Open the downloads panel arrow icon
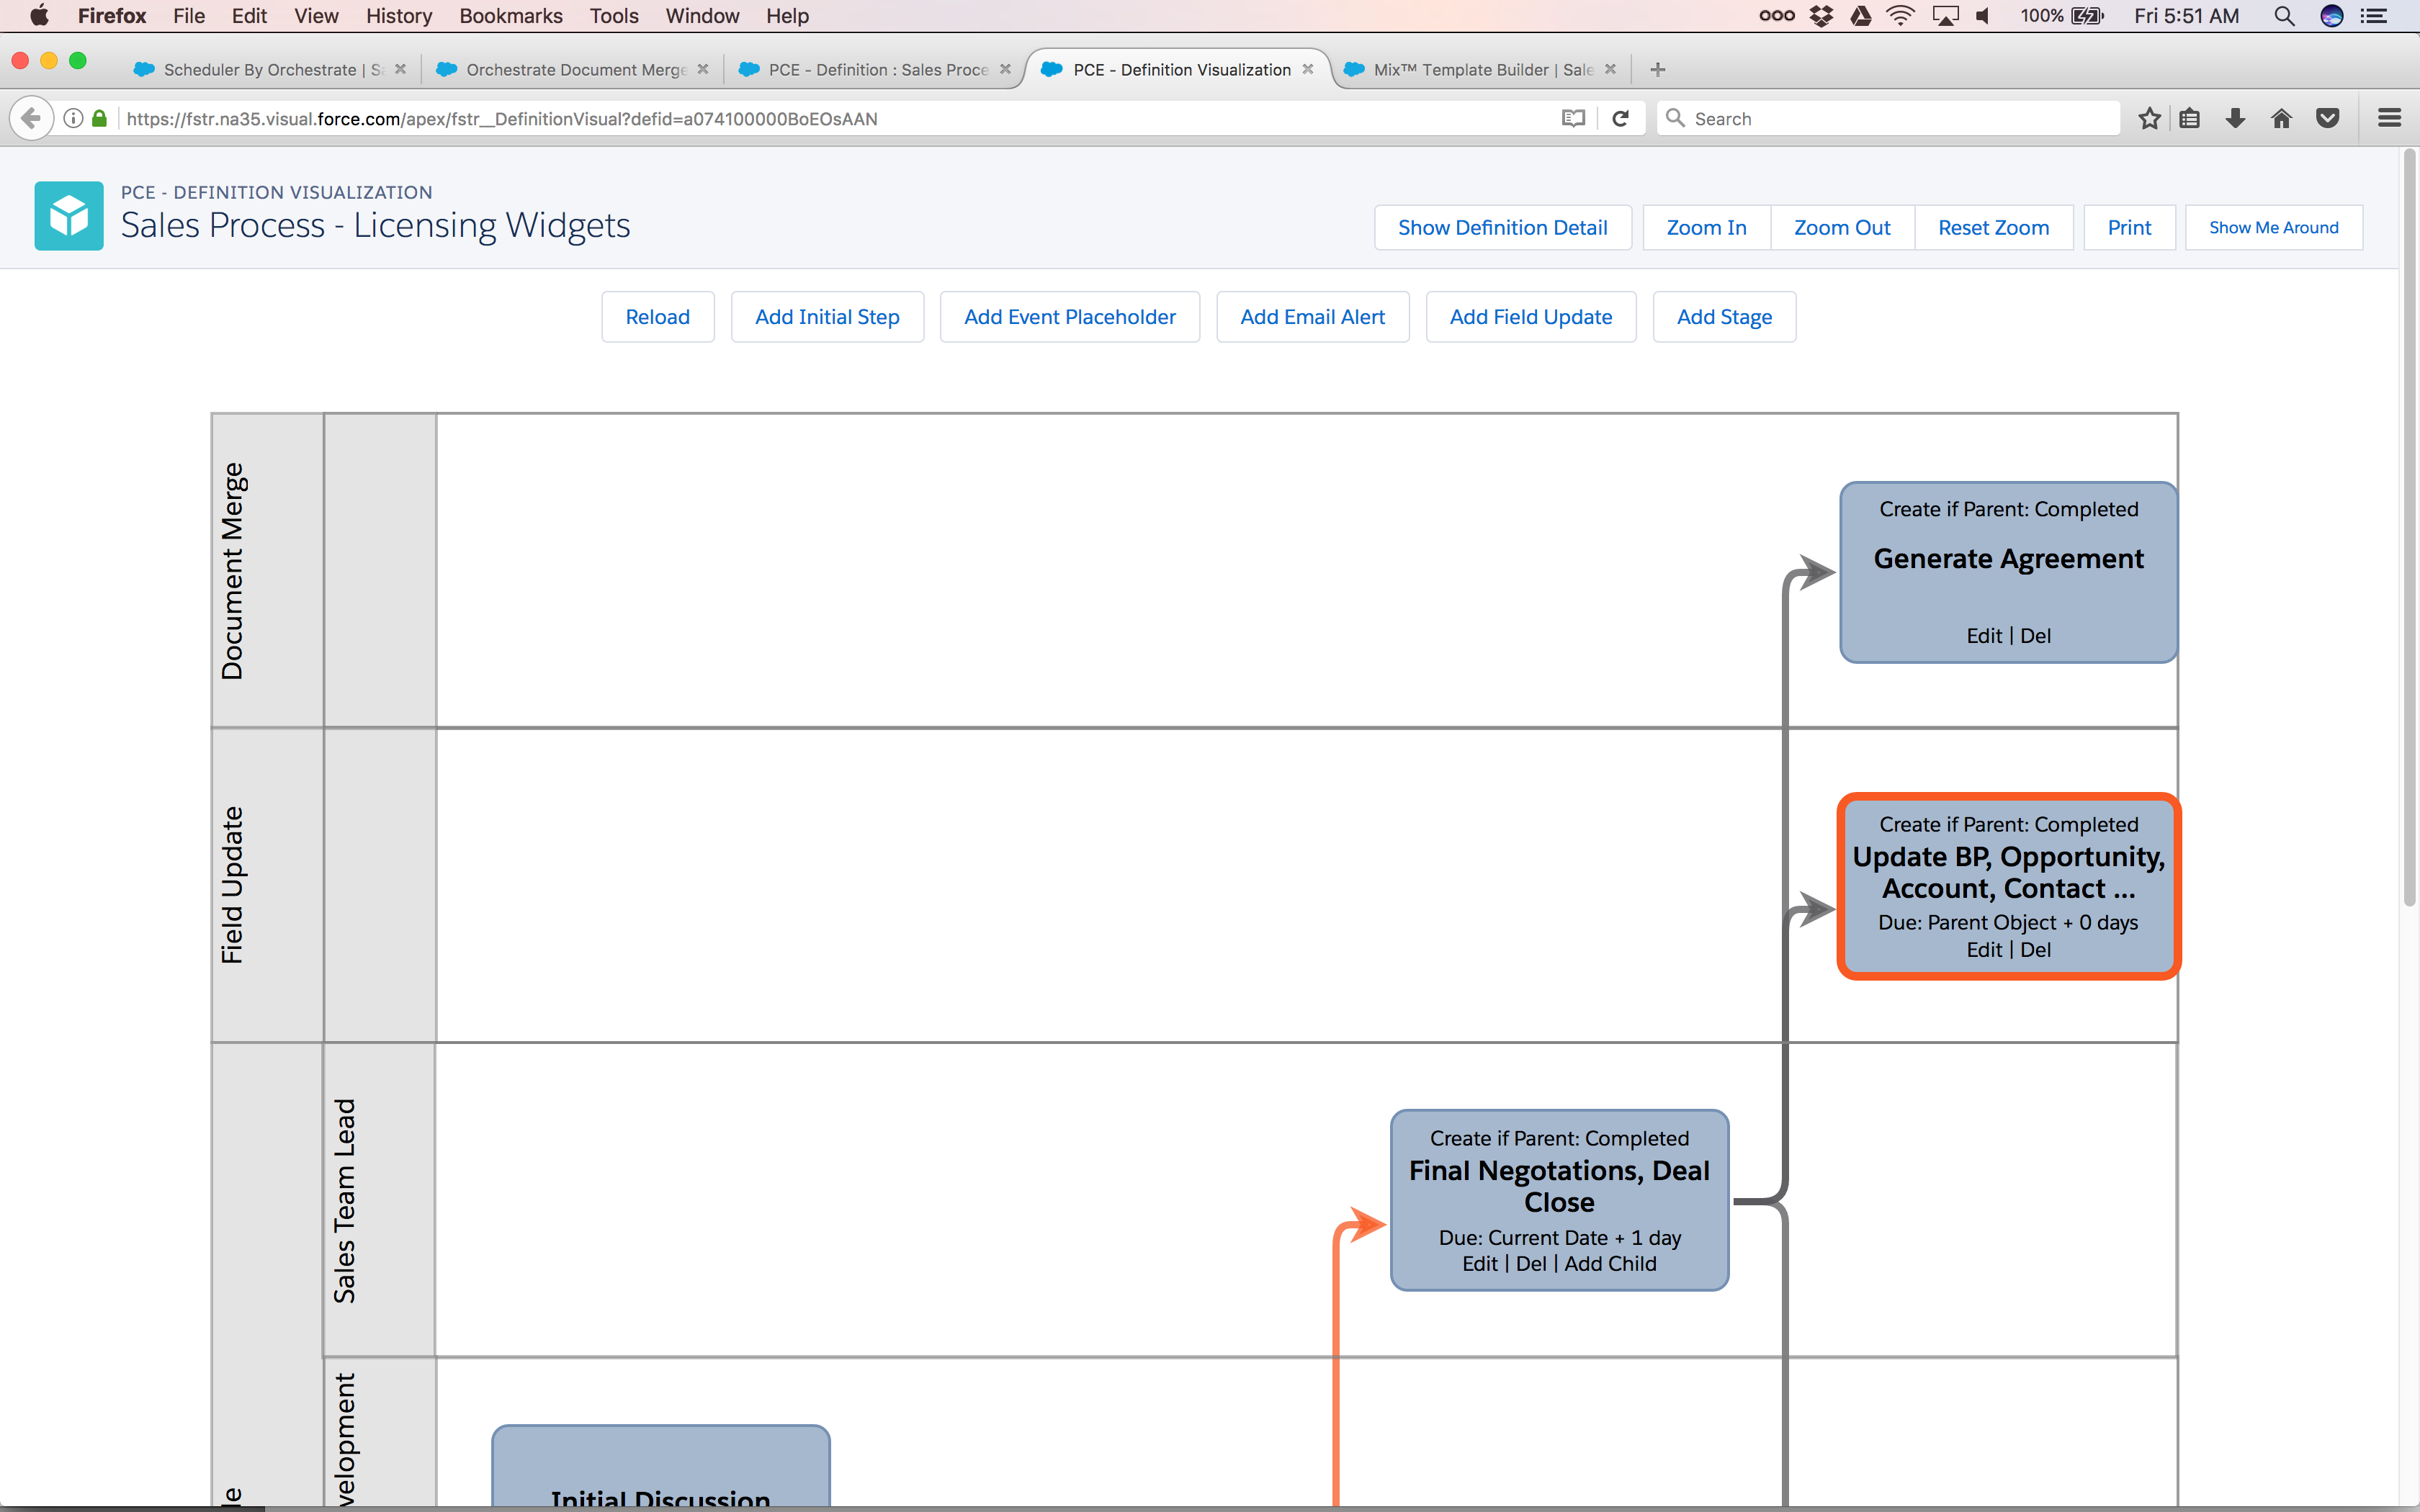2420x1512 pixels. (x=2235, y=118)
